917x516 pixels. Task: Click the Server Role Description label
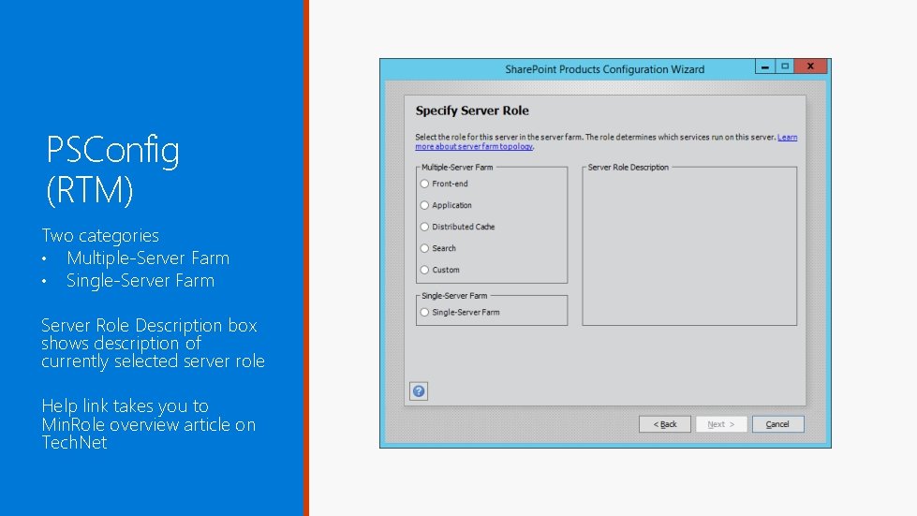[x=629, y=167]
